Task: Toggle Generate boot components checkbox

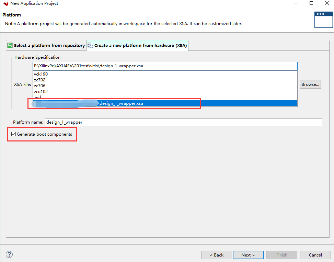Action: click(x=13, y=134)
